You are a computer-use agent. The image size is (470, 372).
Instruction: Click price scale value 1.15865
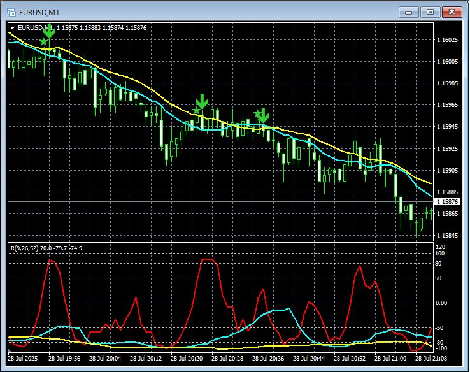pyautogui.click(x=447, y=214)
